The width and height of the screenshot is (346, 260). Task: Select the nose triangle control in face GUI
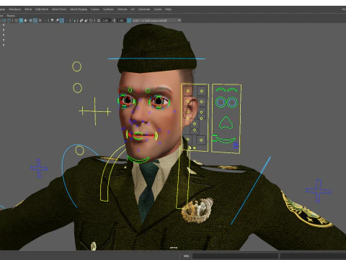(226, 123)
